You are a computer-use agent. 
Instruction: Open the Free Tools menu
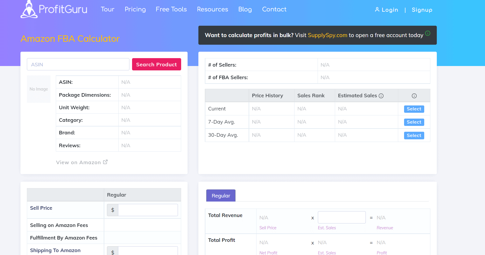pyautogui.click(x=171, y=9)
